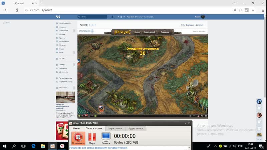Pause the VK audio player
Screen dimensions: 267x150
click(121, 17)
